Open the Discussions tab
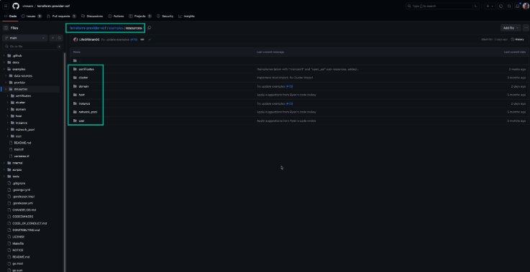This screenshot has height=272, width=530. click(92, 17)
